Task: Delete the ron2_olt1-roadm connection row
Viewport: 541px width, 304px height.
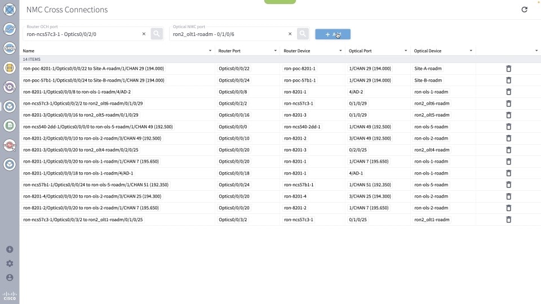Action: [x=508, y=220]
